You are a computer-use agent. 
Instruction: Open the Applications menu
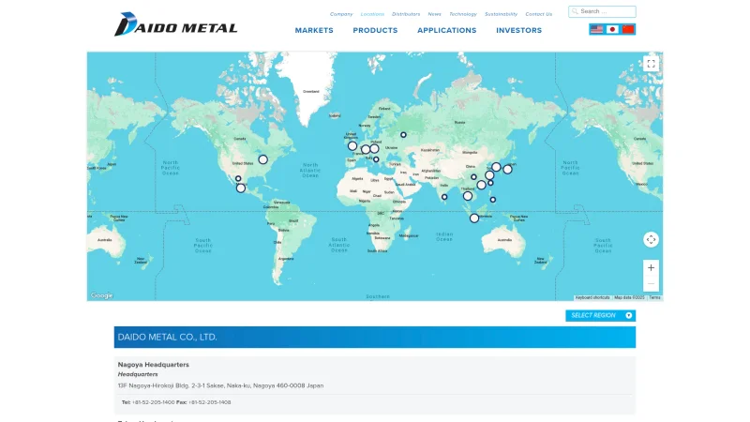point(447,30)
